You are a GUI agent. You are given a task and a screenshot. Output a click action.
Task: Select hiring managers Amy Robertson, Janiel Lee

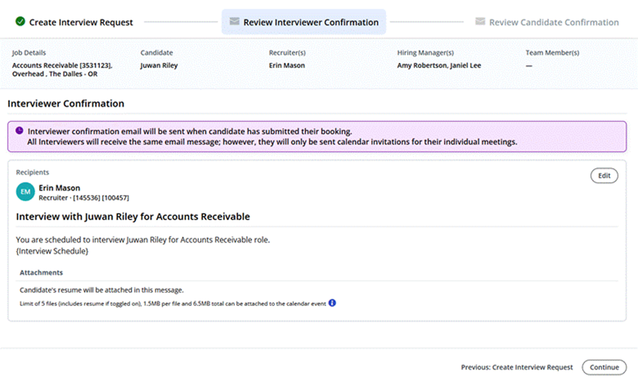pyautogui.click(x=438, y=65)
